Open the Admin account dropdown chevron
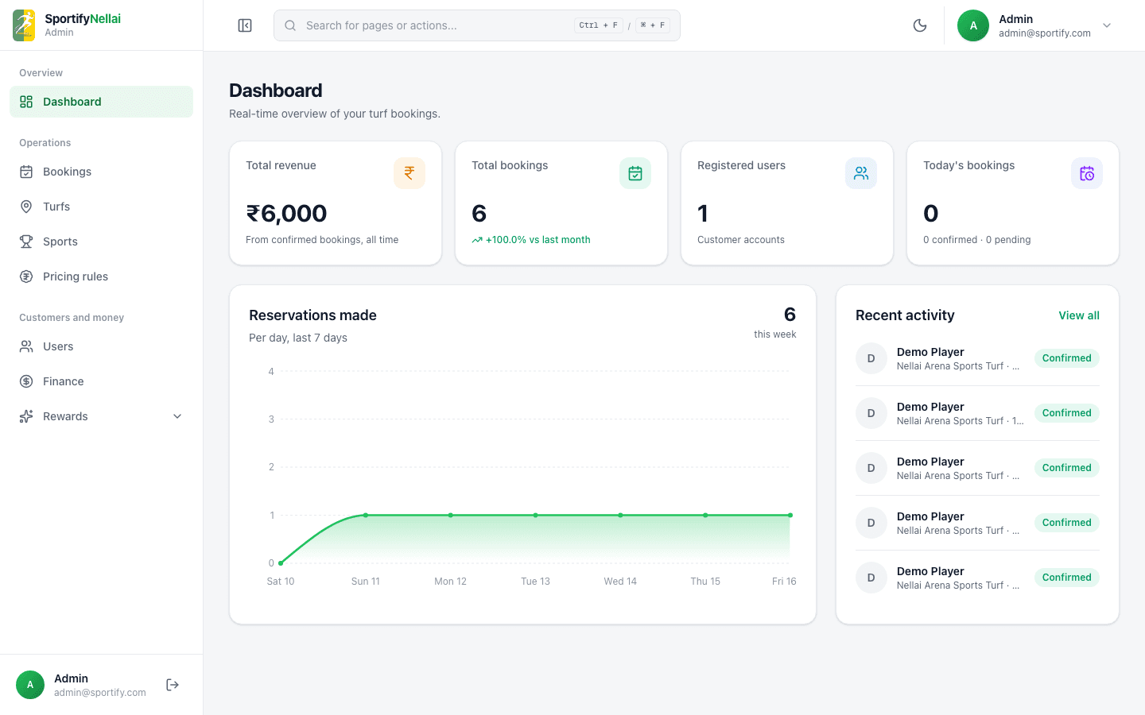The width and height of the screenshot is (1145, 715). click(1107, 25)
